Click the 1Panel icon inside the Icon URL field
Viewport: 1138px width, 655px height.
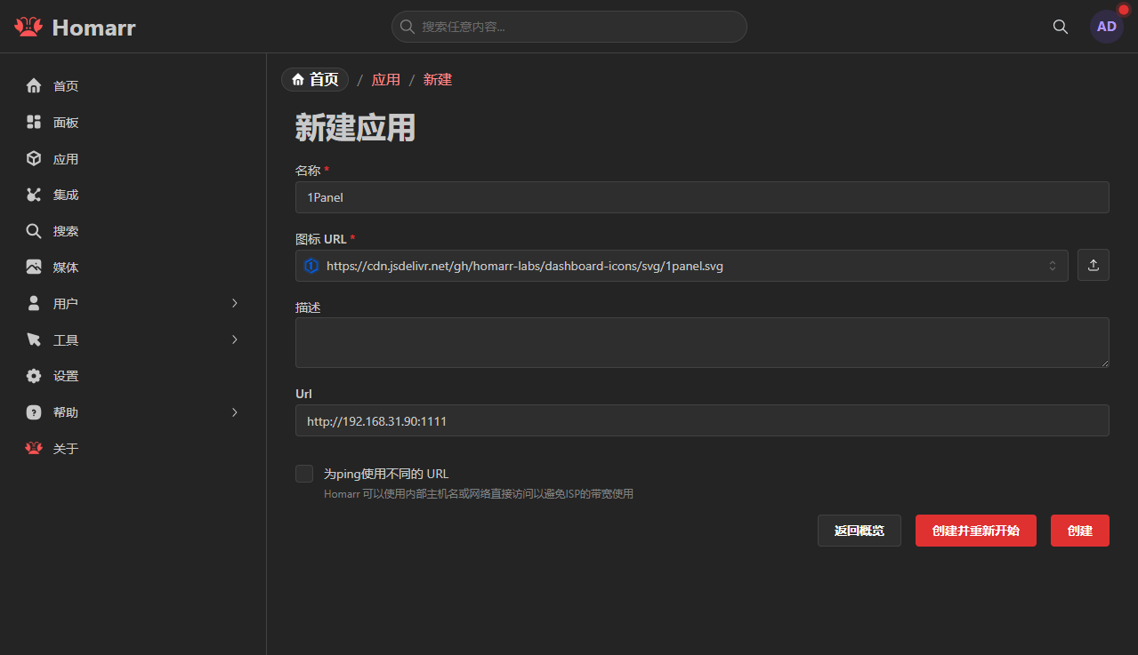click(x=311, y=265)
